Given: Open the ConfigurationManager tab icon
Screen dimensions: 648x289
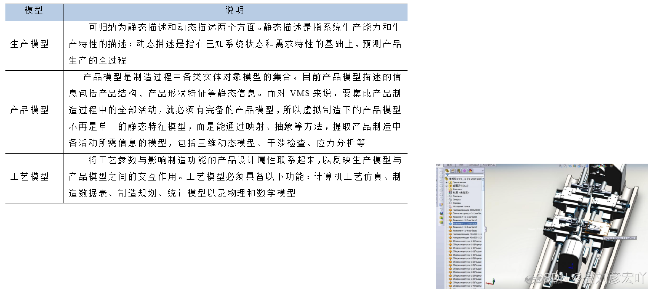Looking at the screenshot, I should (x=459, y=171).
